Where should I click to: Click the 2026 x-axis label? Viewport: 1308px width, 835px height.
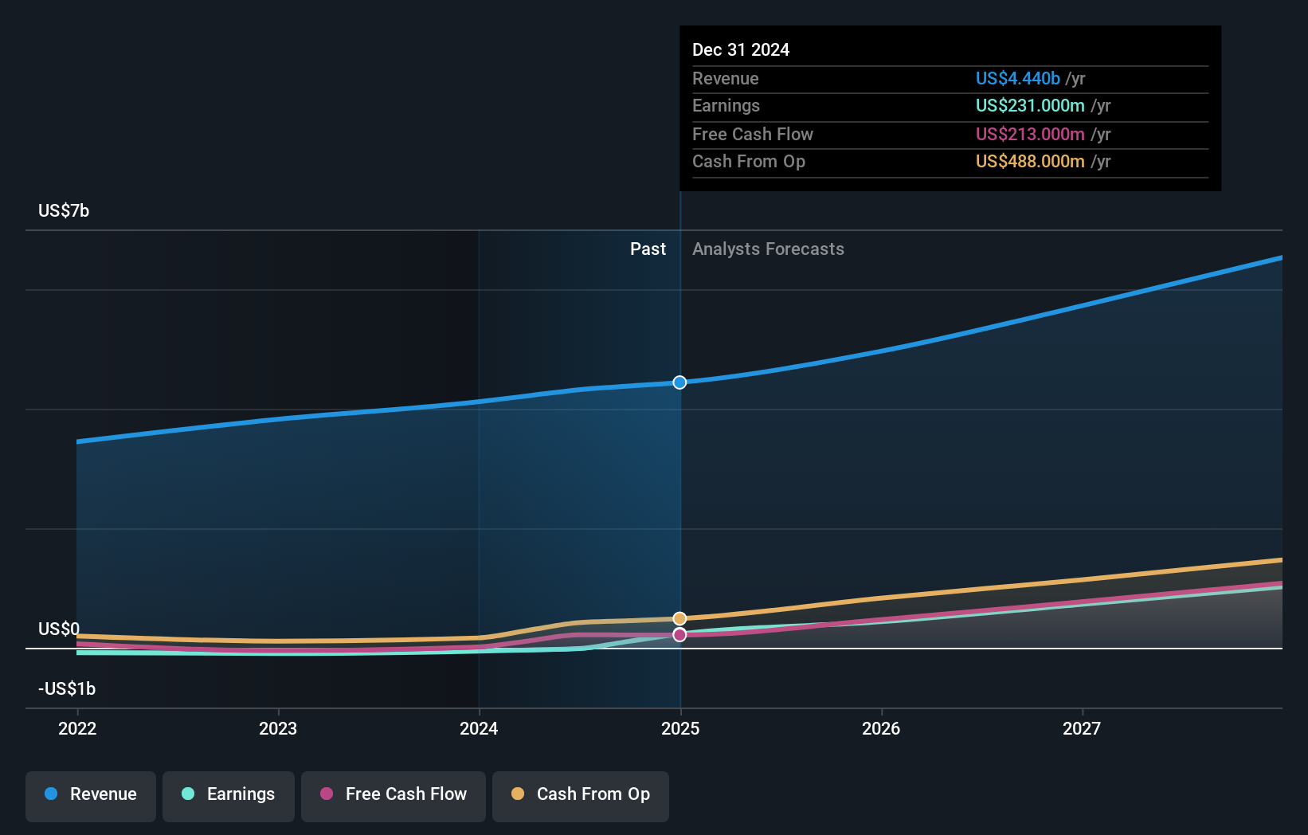point(881,728)
